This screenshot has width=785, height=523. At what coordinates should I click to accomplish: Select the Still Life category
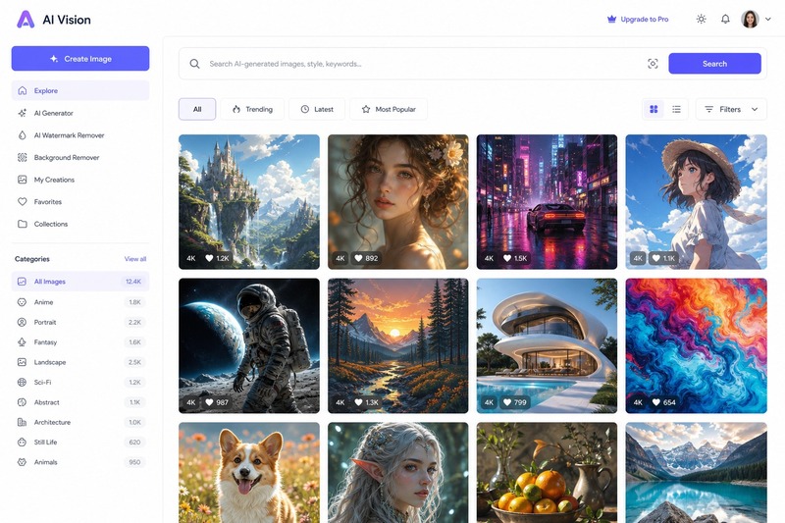[x=80, y=443]
